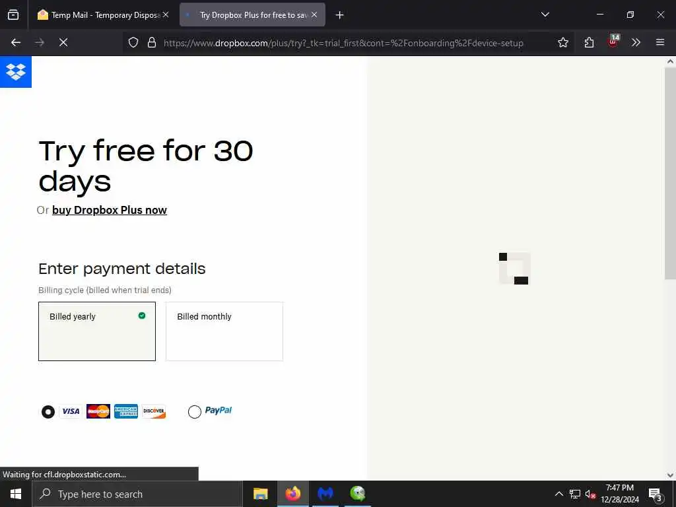Open the Windows Start menu
The width and height of the screenshot is (676, 507).
[x=16, y=494]
